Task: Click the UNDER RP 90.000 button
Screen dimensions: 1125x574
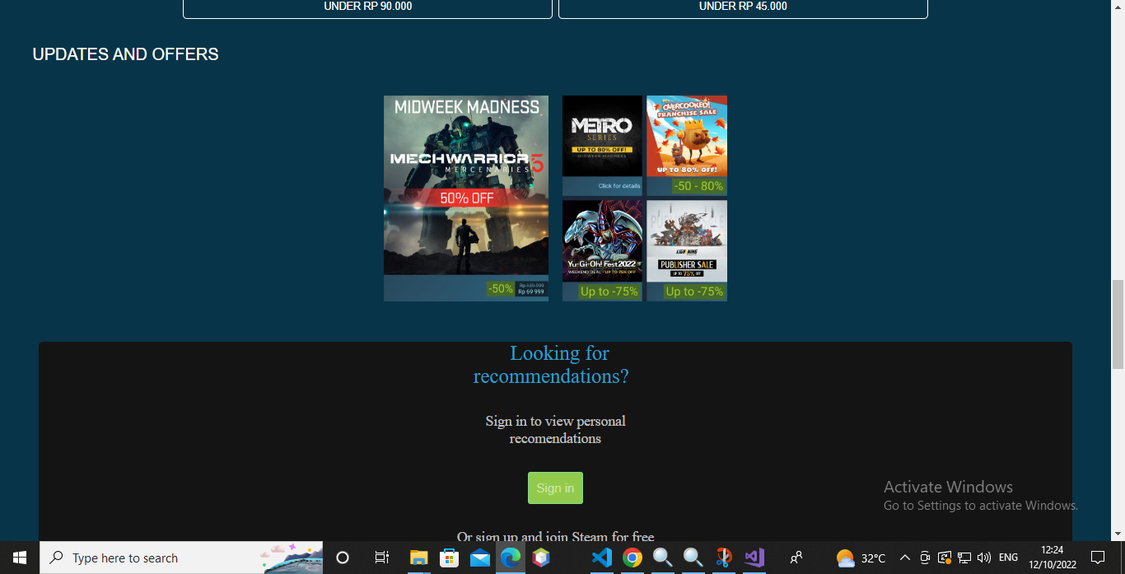Action: [367, 7]
